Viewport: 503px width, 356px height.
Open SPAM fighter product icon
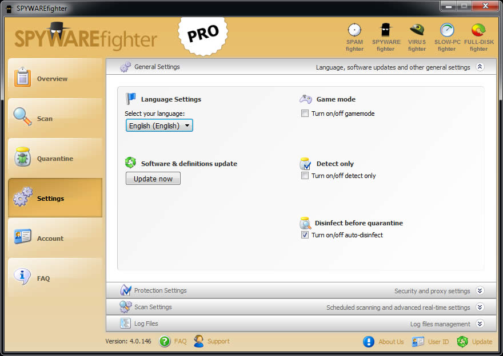tap(354, 30)
